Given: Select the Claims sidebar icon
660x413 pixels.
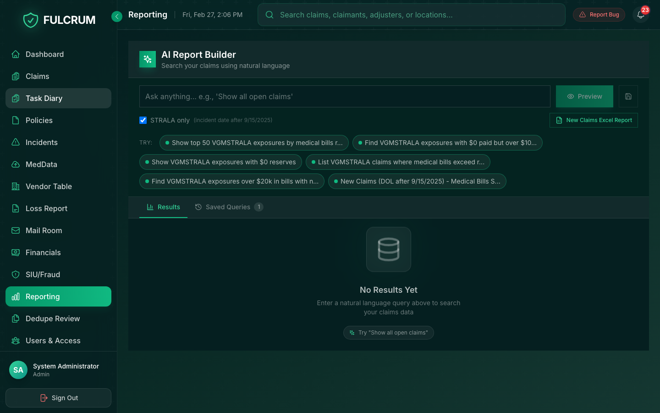Looking at the screenshot, I should tap(16, 76).
